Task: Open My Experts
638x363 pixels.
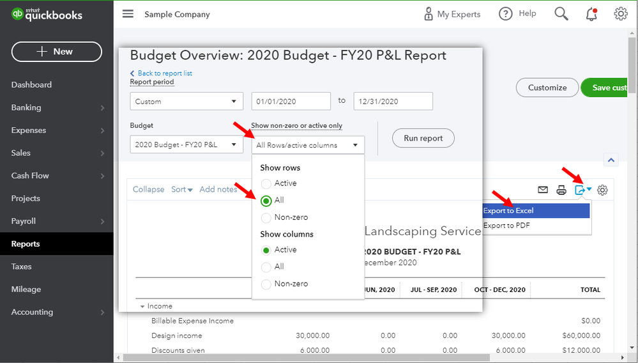Action: 452,14
